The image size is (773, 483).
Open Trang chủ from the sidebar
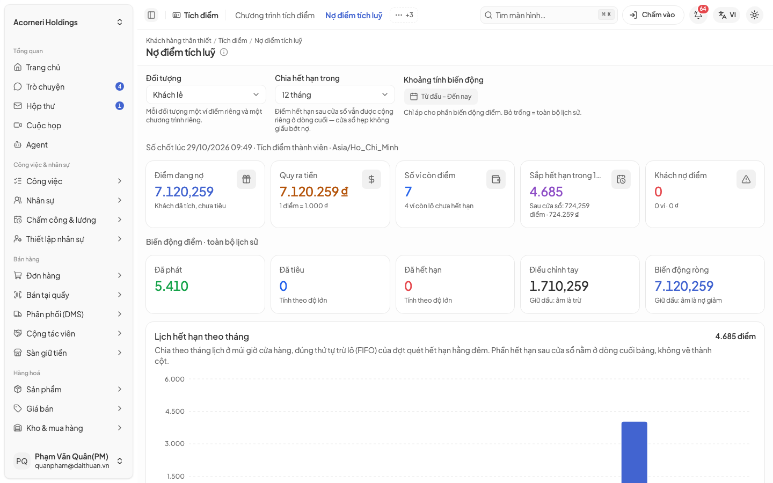pyautogui.click(x=69, y=68)
